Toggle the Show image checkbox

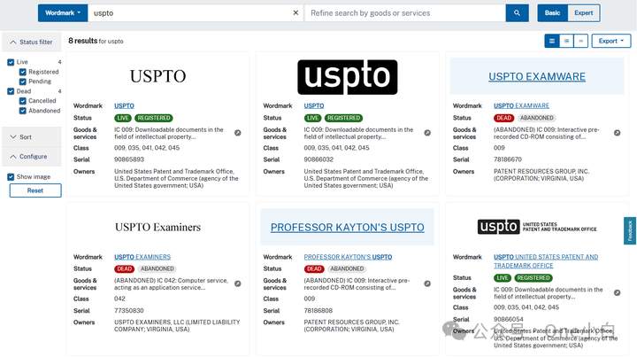[x=11, y=177]
